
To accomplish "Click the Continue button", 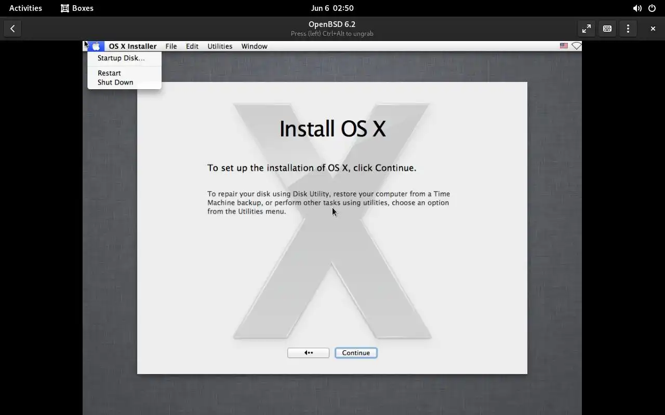I will 356,353.
